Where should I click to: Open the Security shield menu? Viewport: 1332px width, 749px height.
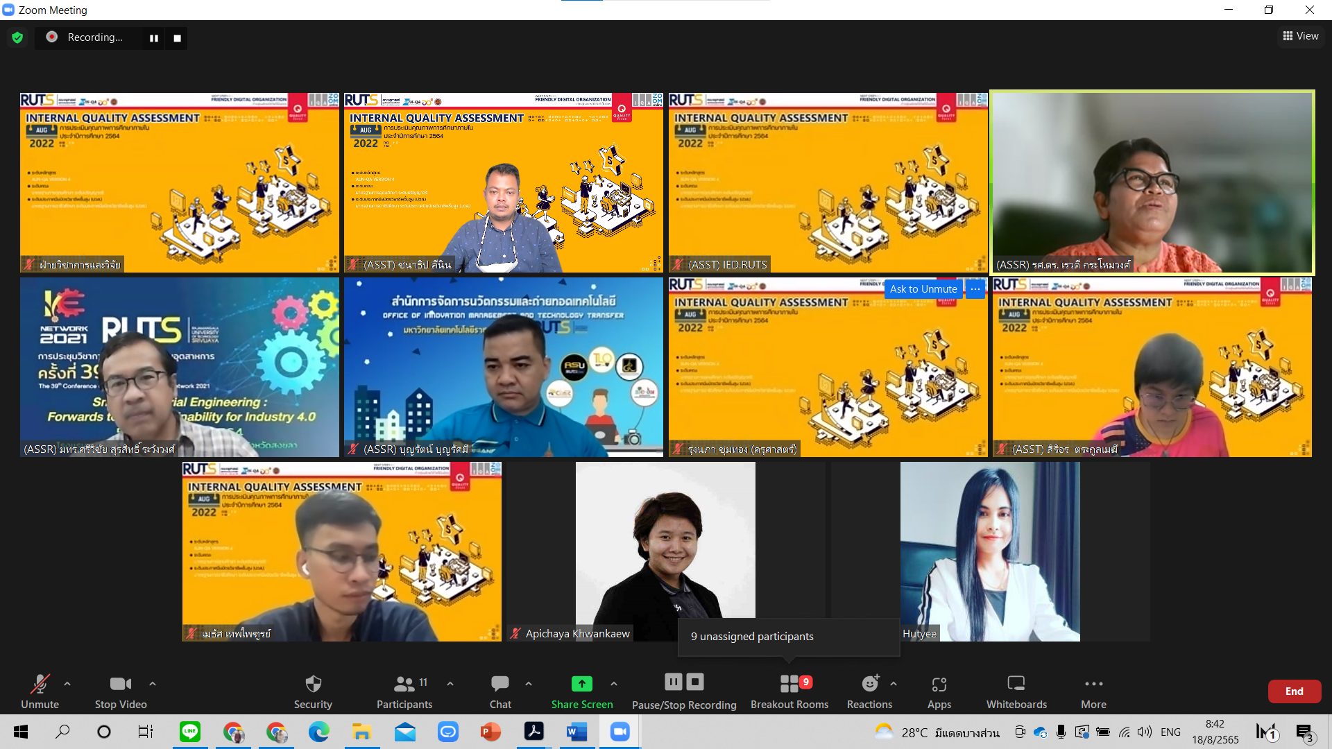(313, 691)
